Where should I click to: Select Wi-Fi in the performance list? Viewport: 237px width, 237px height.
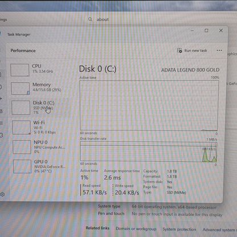coord(38,128)
